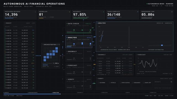This screenshot has width=177, height=99.
Task: Click the 14,396 processed records value
Action: (x=11, y=15)
